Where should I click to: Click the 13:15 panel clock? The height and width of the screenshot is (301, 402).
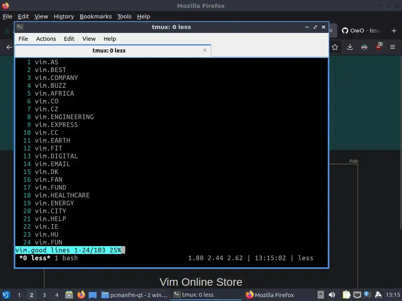click(x=393, y=295)
